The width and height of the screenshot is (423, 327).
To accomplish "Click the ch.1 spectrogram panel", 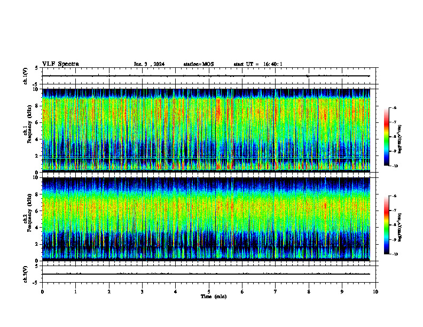I will (x=206, y=130).
